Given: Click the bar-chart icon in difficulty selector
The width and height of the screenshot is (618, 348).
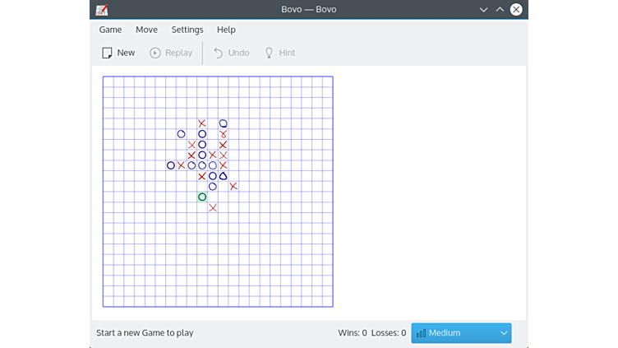Looking at the screenshot, I should click(421, 333).
